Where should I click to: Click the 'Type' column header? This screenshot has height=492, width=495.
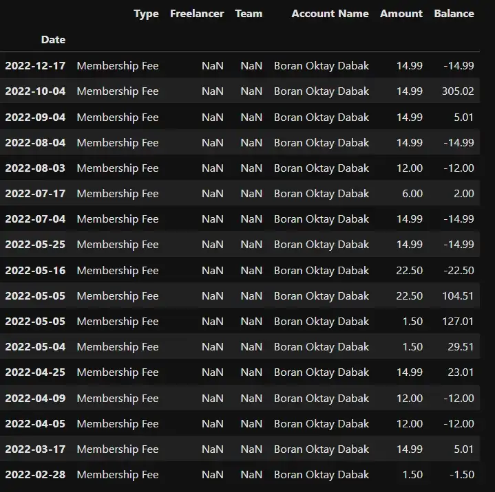[146, 14]
